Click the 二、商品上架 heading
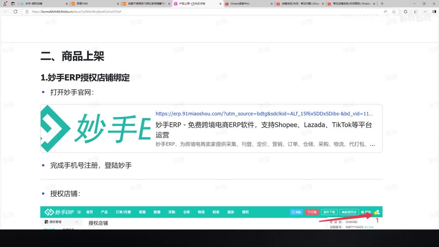 point(72,56)
